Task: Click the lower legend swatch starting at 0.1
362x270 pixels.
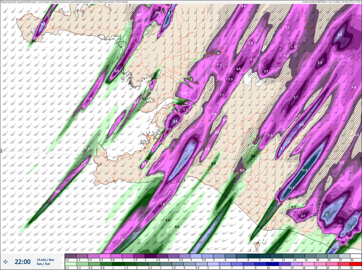Action: point(71,264)
